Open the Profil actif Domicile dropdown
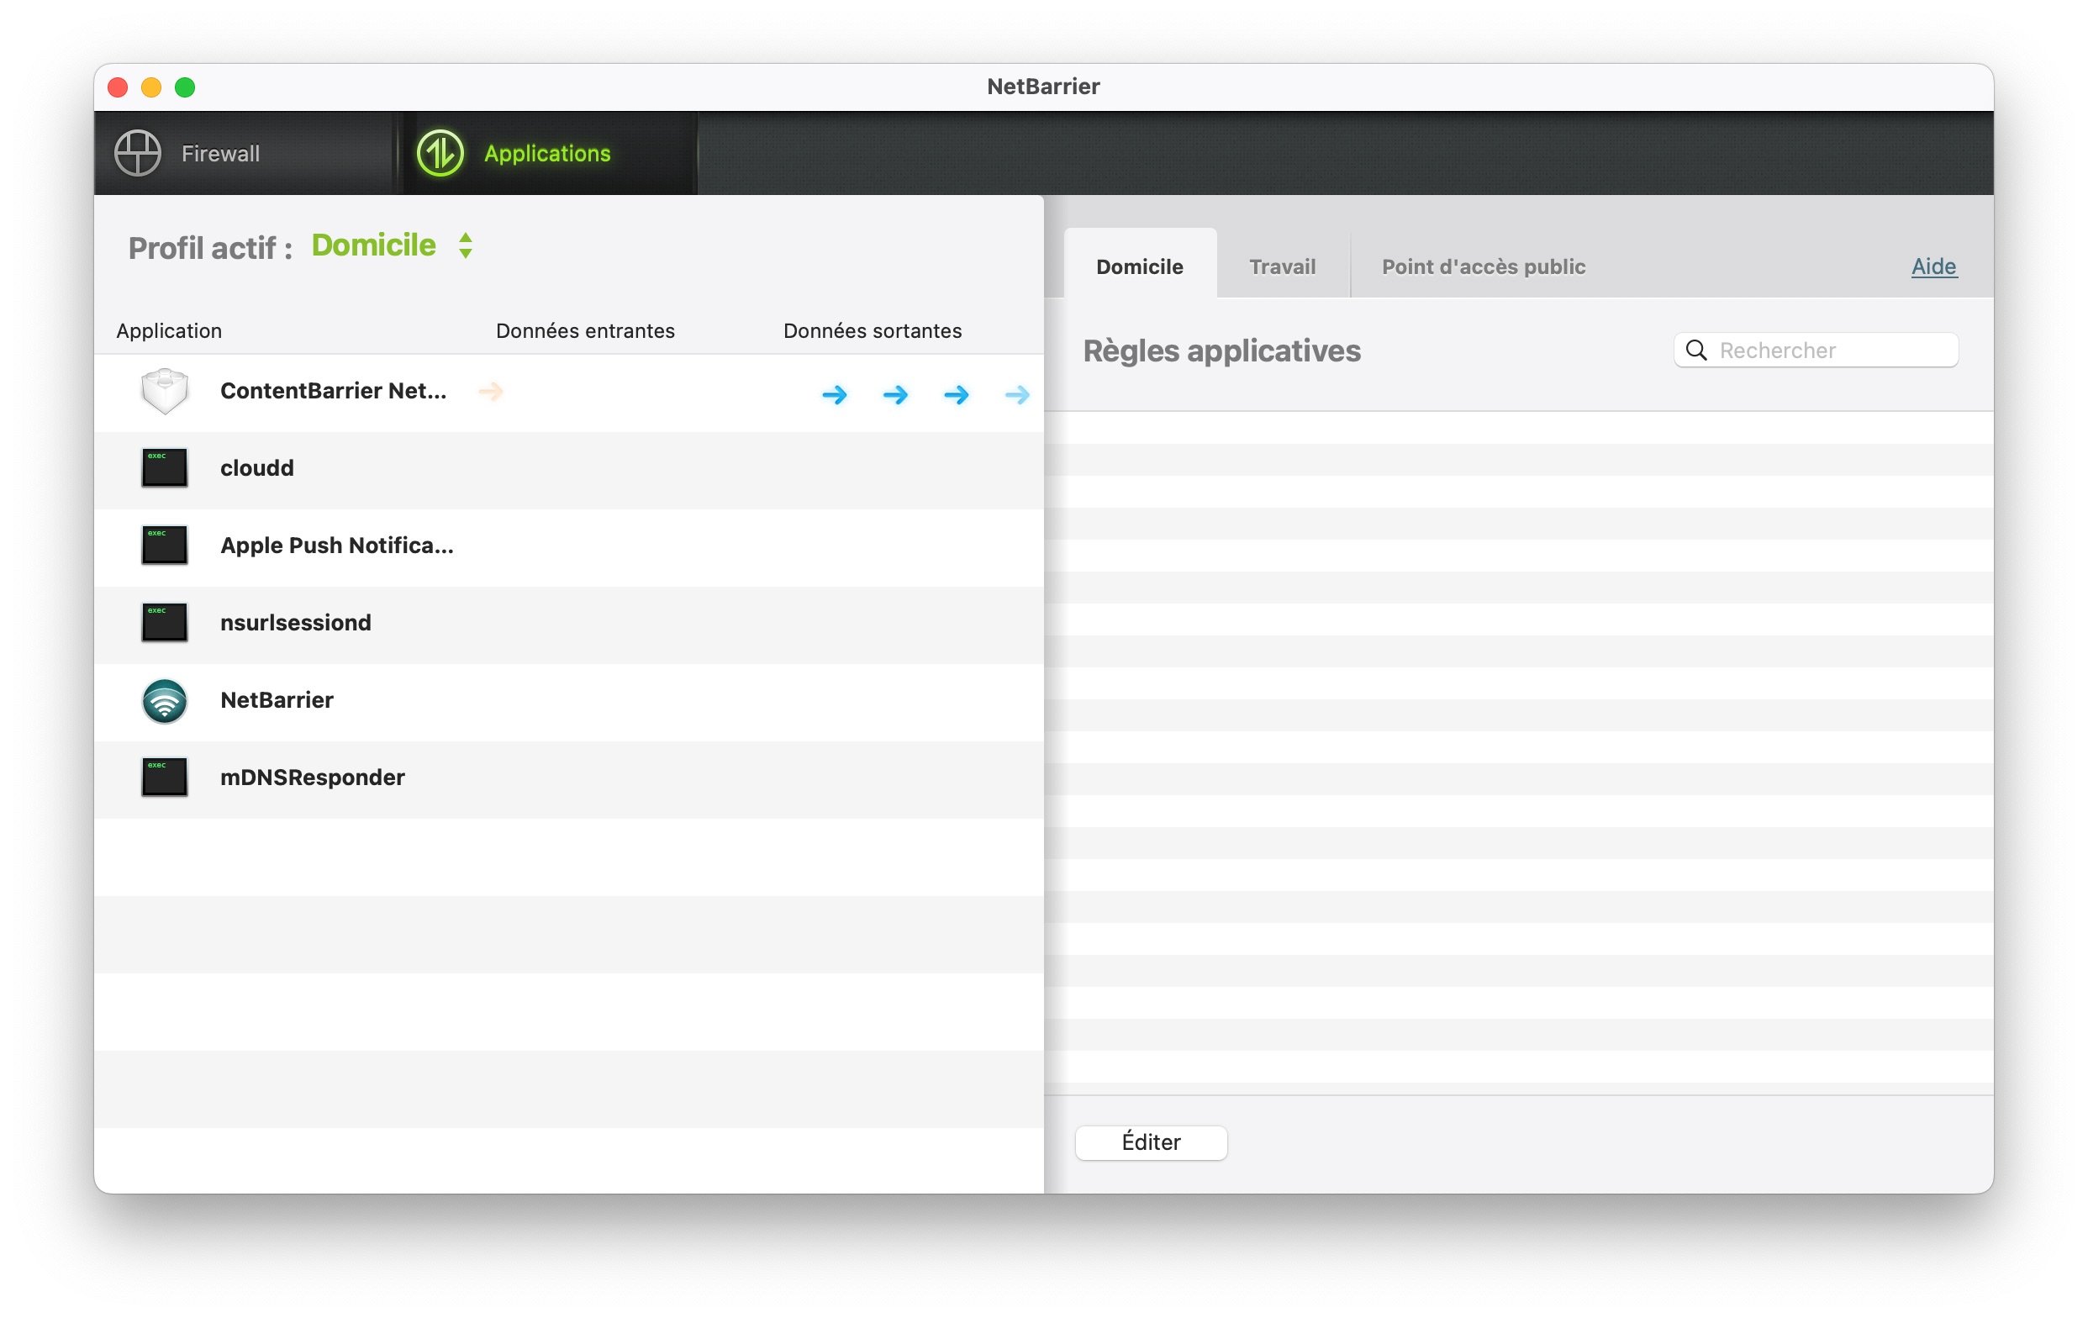Screen dimensions: 2088x1318 [x=374, y=245]
